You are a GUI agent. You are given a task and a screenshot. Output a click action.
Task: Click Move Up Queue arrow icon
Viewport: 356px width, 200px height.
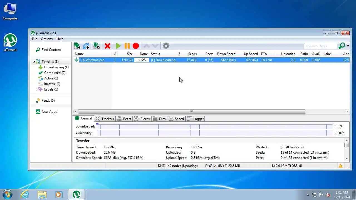pyautogui.click(x=146, y=46)
